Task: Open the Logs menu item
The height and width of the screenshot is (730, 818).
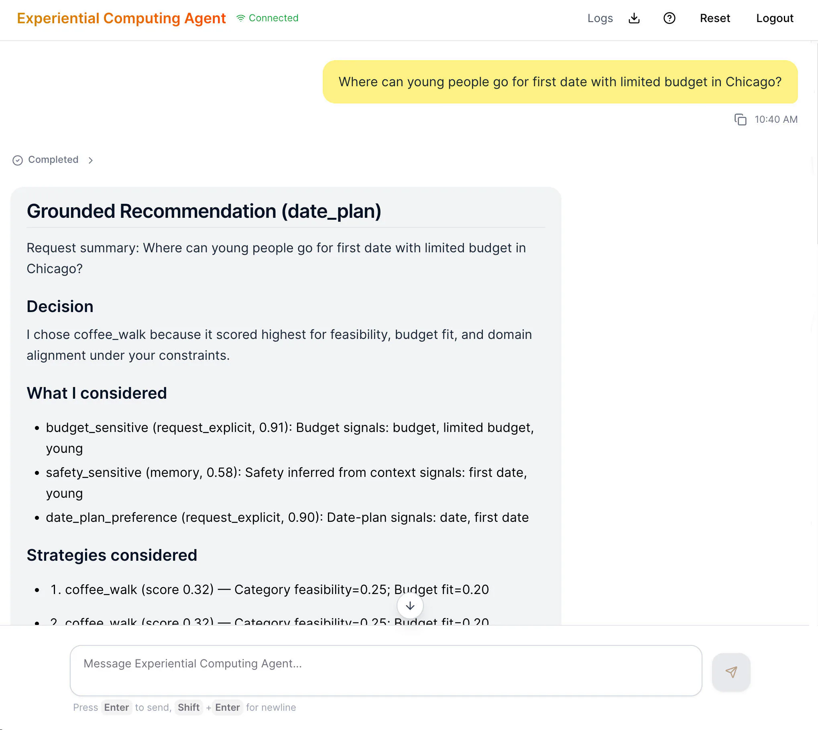Action: point(600,18)
